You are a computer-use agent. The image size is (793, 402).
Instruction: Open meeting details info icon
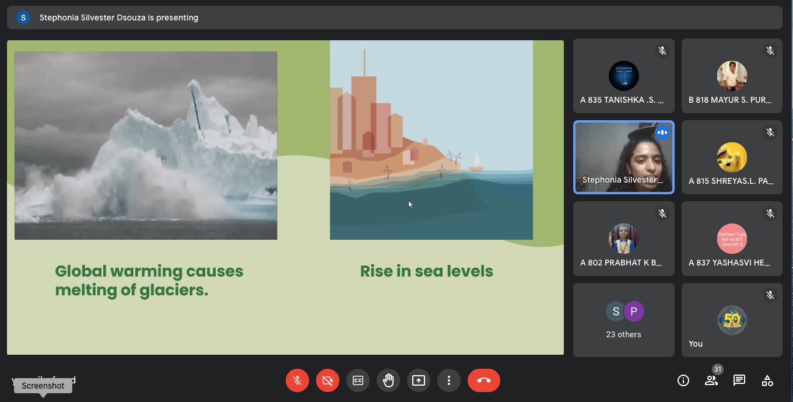[683, 380]
